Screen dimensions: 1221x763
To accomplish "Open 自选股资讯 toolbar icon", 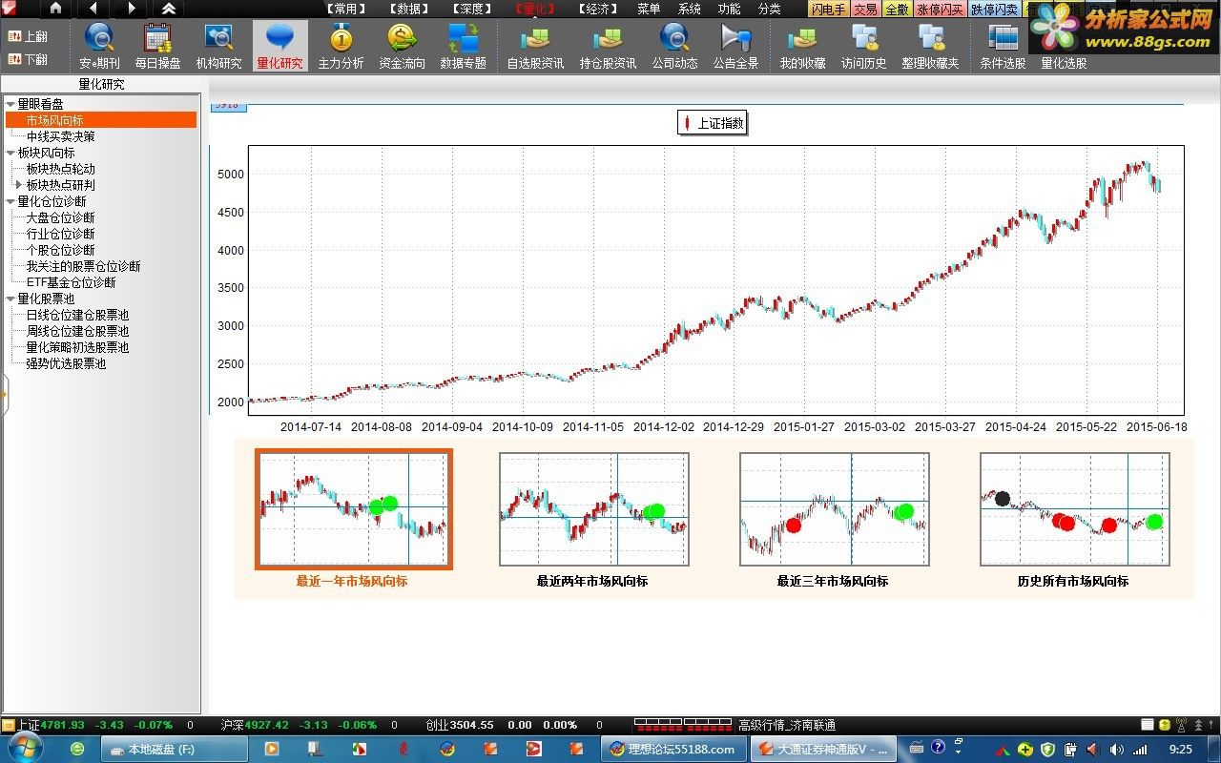I will pyautogui.click(x=535, y=46).
